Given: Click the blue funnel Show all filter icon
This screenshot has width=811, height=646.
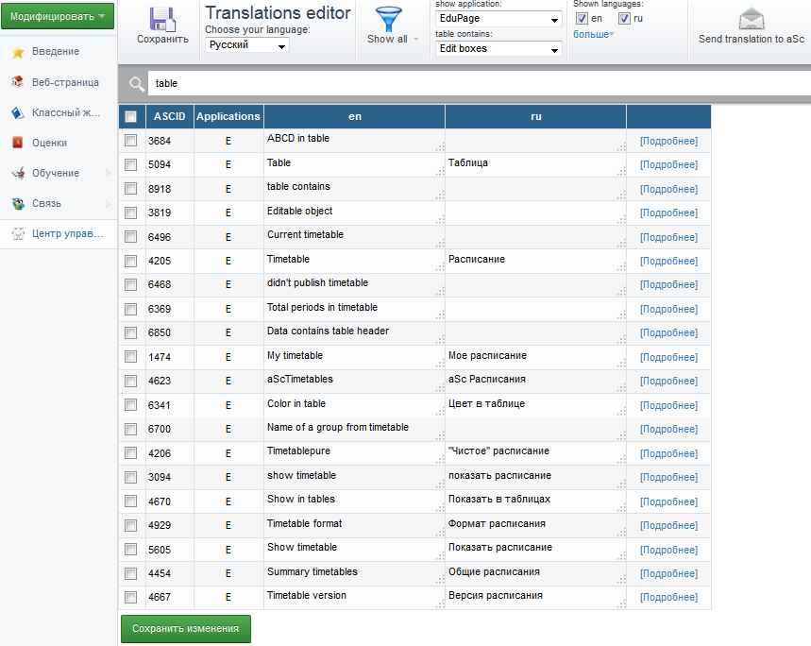Looking at the screenshot, I should (x=388, y=19).
